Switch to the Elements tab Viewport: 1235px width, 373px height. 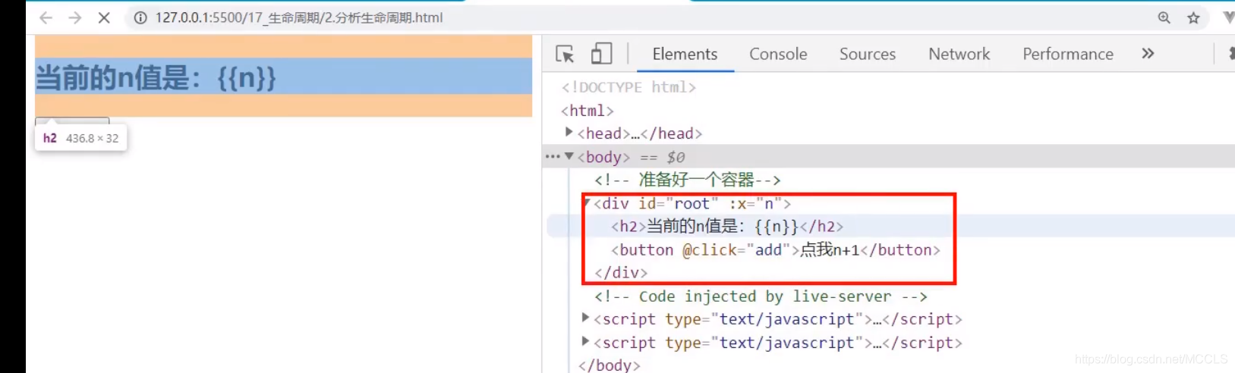tap(685, 54)
